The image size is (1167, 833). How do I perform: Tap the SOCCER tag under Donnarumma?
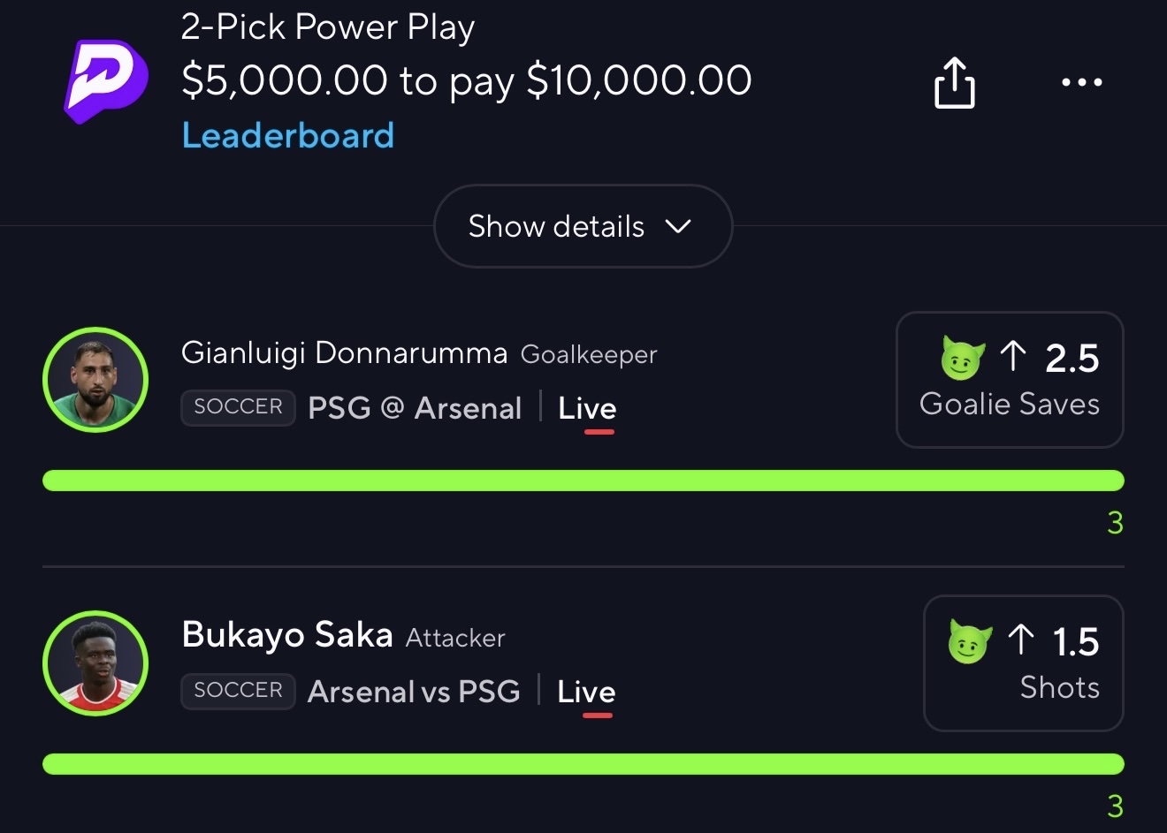(x=238, y=407)
